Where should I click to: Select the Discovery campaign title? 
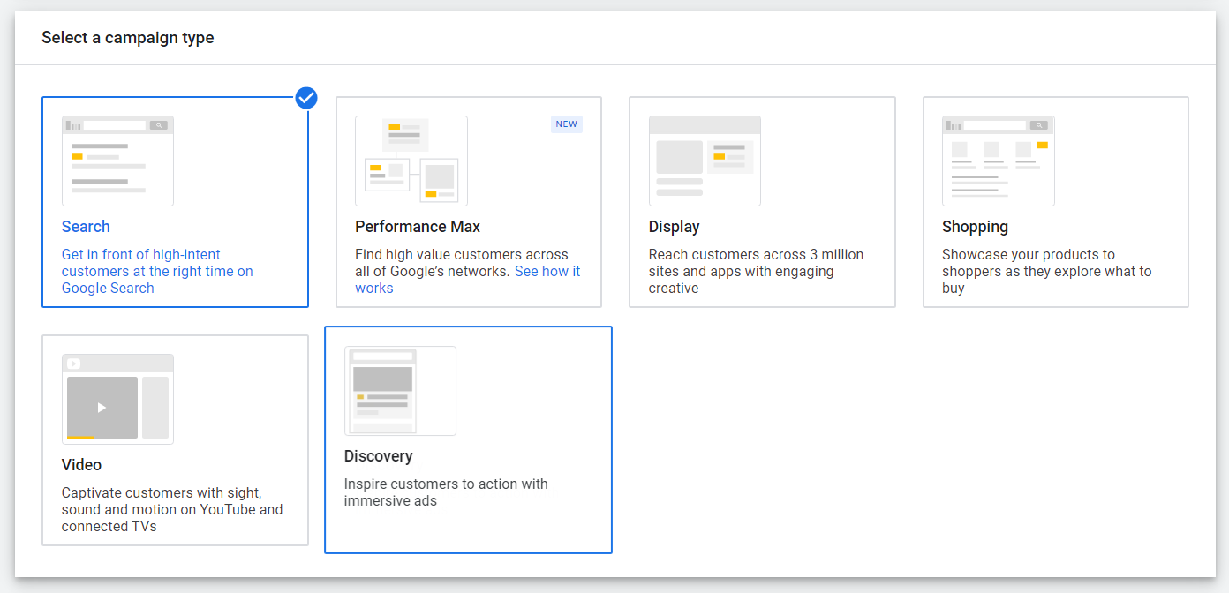[378, 456]
